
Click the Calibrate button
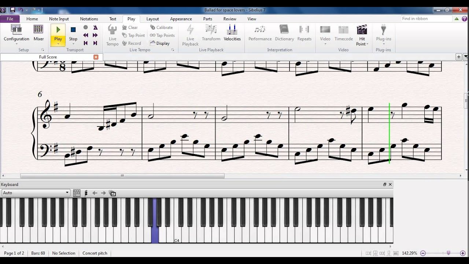pos(161,27)
